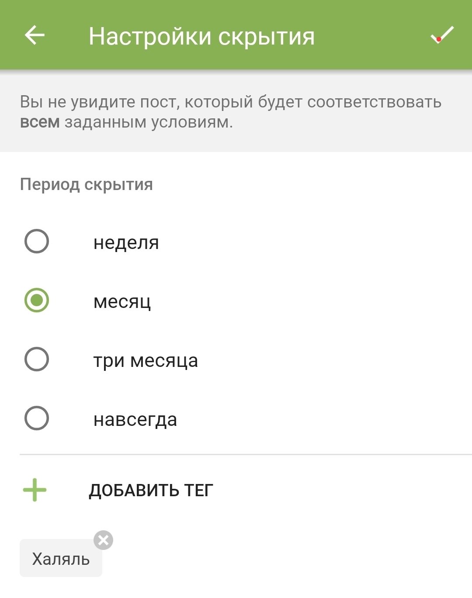The width and height of the screenshot is (472, 598).
Task: Click the Настройки скрытия title
Action: pyautogui.click(x=201, y=36)
